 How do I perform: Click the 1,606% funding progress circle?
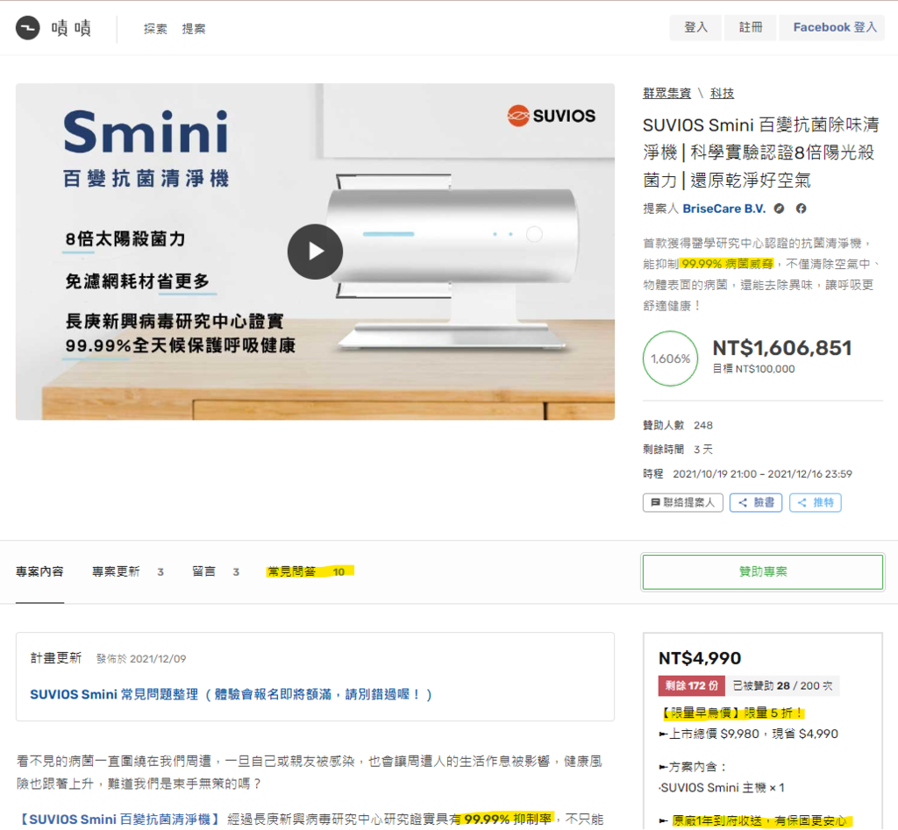pos(670,358)
